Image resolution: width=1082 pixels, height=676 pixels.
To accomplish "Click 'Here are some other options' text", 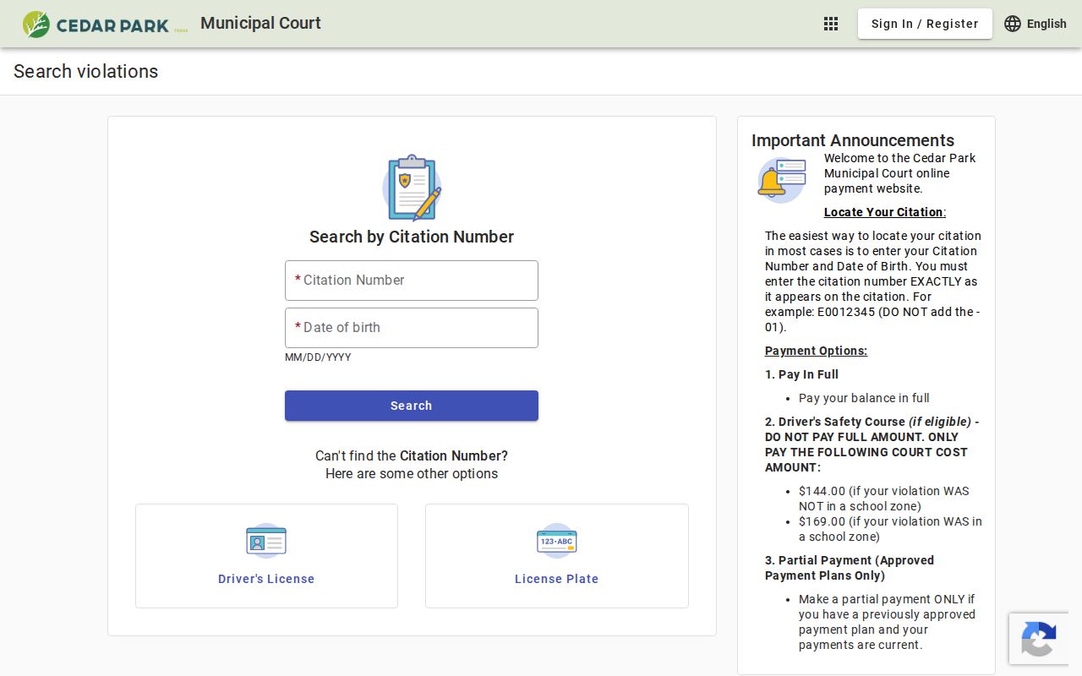I will 412,473.
